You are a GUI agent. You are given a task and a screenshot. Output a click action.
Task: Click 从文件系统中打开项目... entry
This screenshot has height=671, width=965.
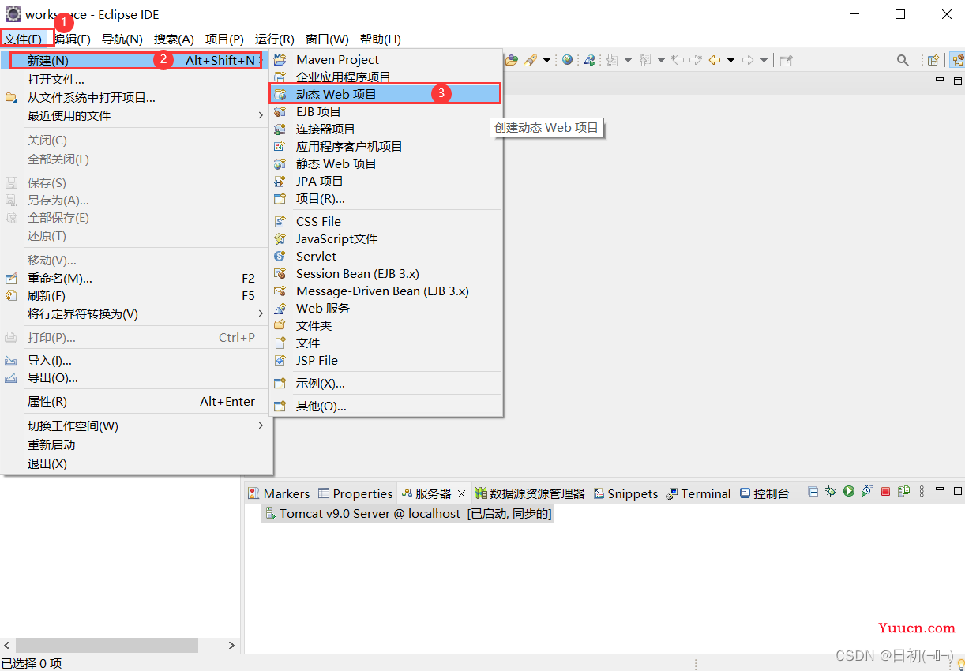136,97
